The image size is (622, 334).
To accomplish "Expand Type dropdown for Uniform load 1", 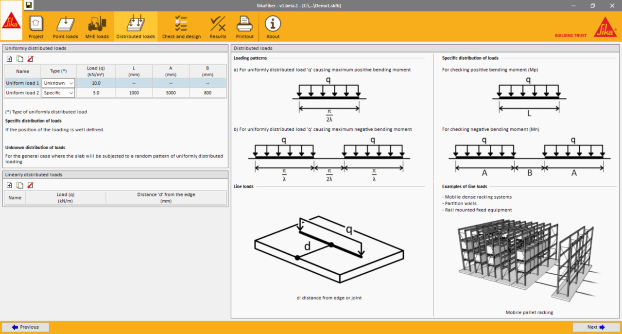I will (71, 83).
